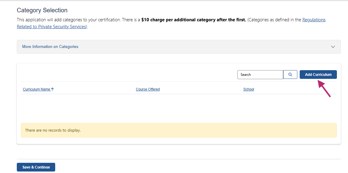Focus the Search text field
The width and height of the screenshot is (348, 173).
pyautogui.click(x=260, y=75)
